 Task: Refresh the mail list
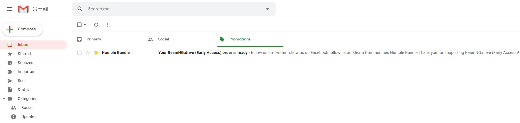(96, 25)
